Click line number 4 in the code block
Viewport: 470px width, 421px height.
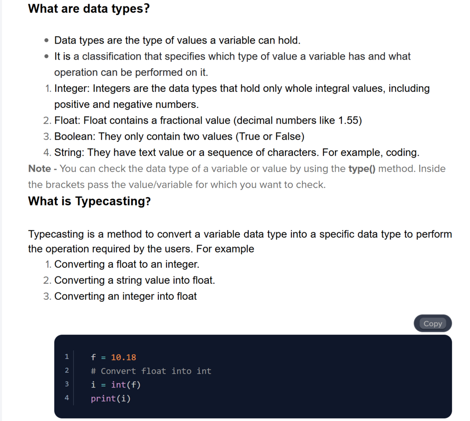pyautogui.click(x=67, y=398)
